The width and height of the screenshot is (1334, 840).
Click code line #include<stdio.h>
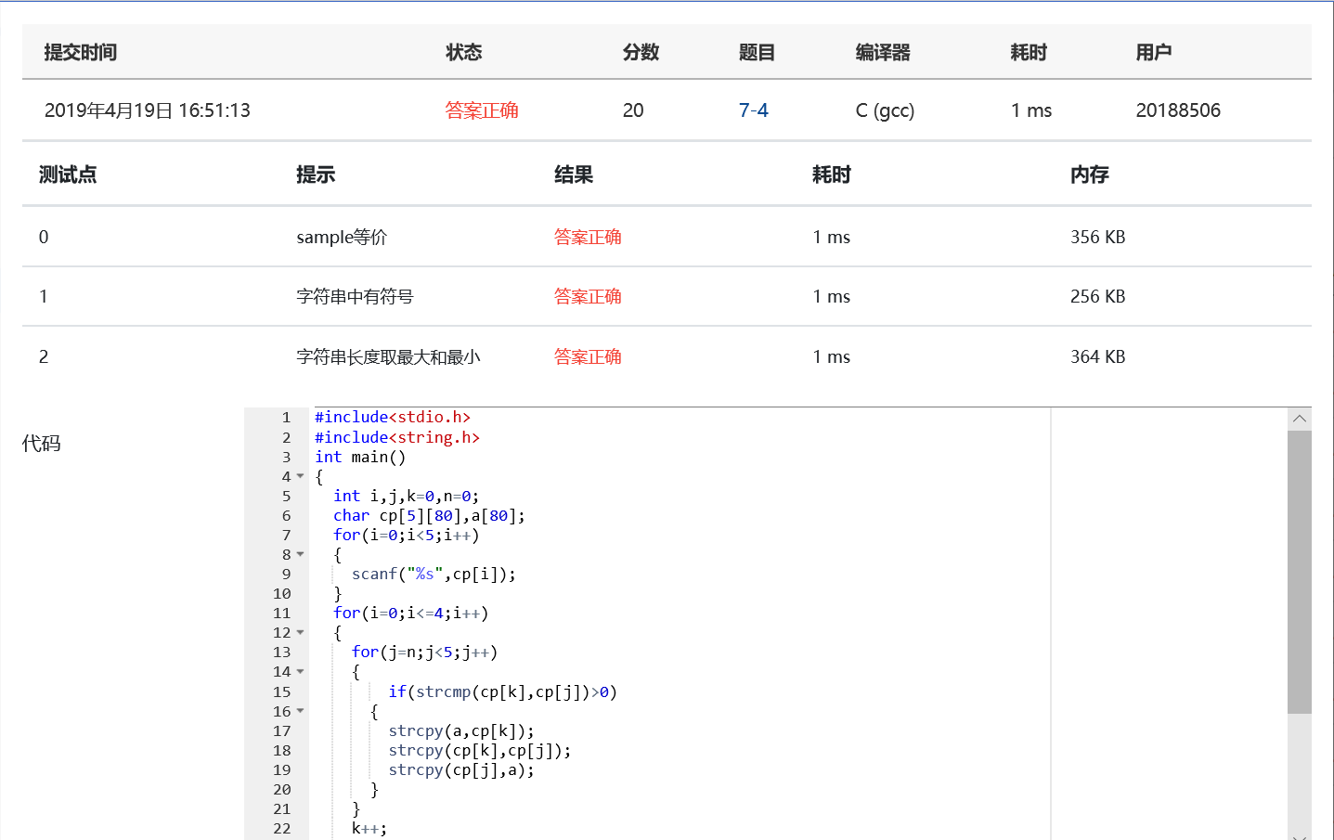click(x=393, y=418)
